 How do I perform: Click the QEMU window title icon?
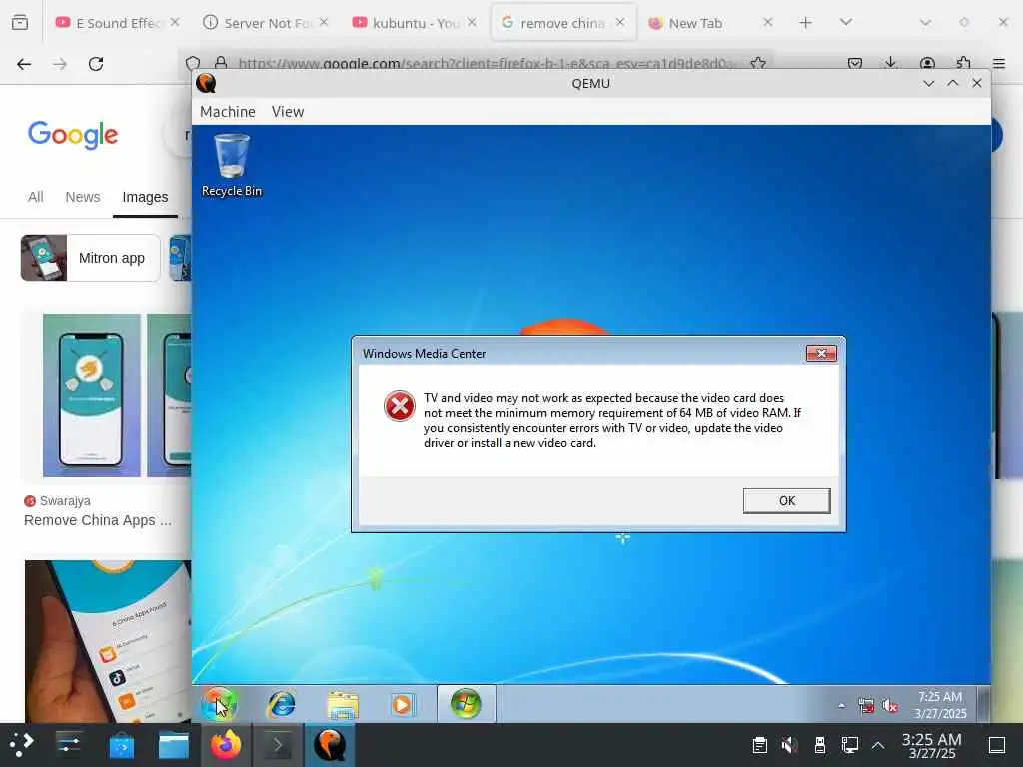pos(206,83)
